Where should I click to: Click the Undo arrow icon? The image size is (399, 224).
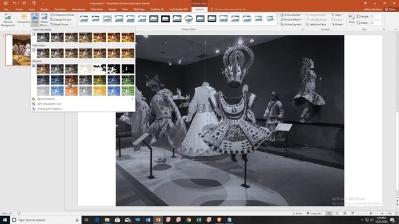(x=14, y=3)
